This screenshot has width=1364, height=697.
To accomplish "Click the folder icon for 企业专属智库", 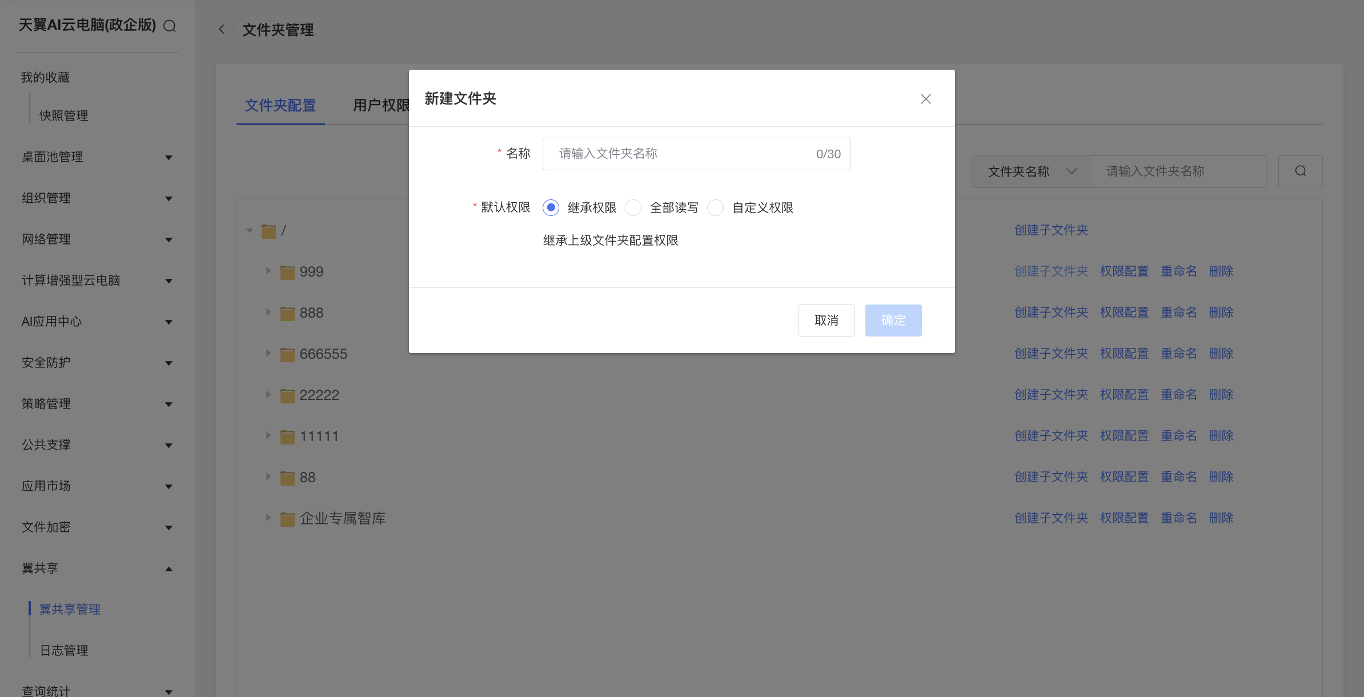I will 287,519.
